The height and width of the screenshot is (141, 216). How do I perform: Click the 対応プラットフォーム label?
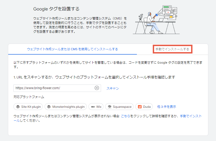coord(29,97)
